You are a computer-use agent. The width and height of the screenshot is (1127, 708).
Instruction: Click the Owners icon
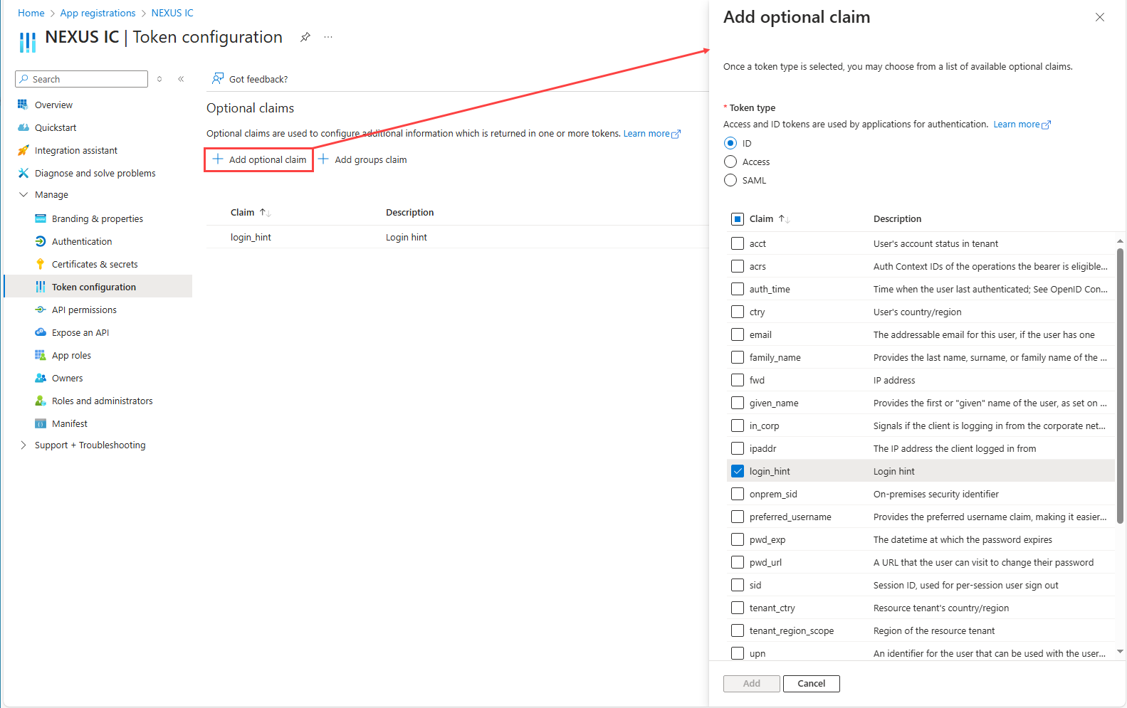click(x=41, y=378)
